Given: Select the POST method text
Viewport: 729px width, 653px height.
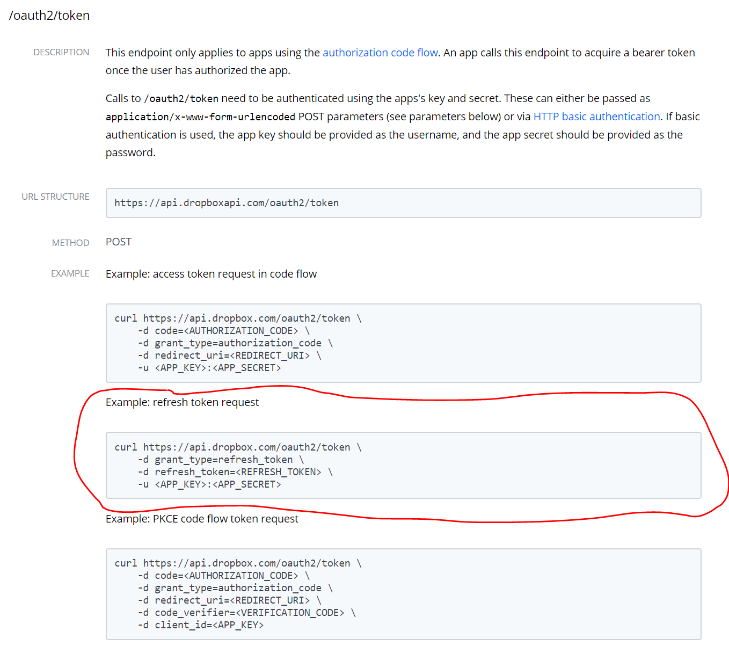Looking at the screenshot, I should point(118,242).
